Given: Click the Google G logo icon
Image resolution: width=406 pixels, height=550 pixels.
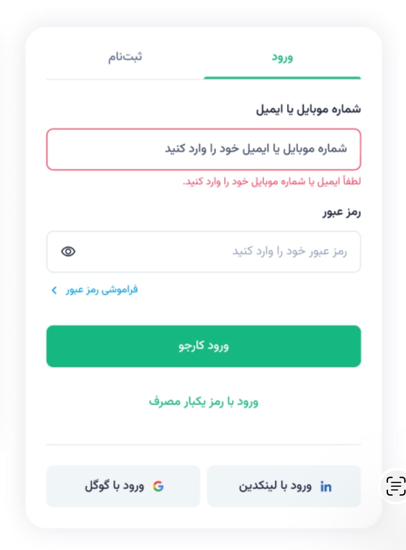Looking at the screenshot, I should click(x=158, y=486).
